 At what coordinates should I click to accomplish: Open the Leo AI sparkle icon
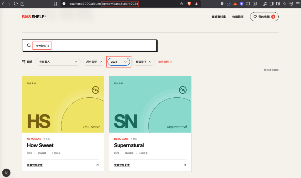click(x=285, y=4)
